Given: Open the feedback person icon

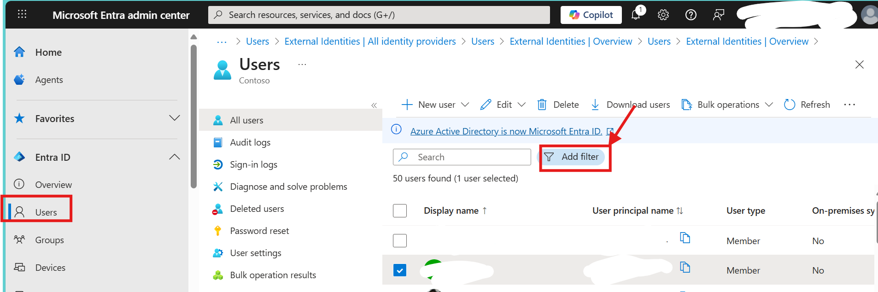Looking at the screenshot, I should (x=719, y=15).
